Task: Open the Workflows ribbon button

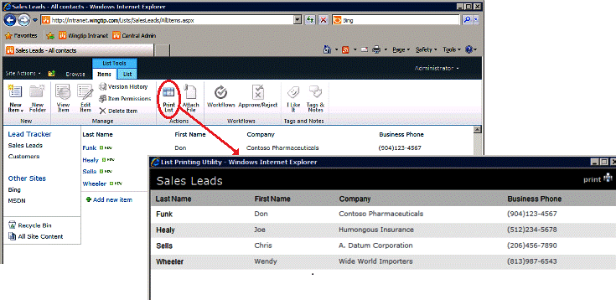Action: tap(220, 96)
